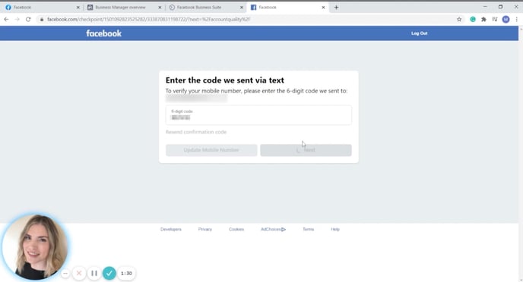Open the Help footer link

(x=335, y=229)
